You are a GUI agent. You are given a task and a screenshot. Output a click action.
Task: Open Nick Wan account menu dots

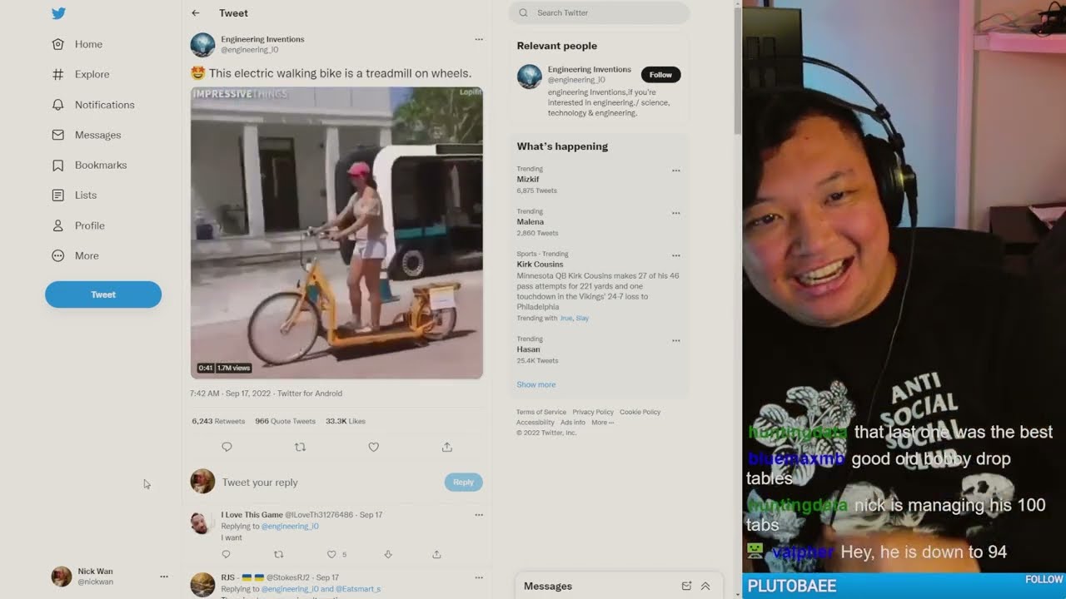[x=164, y=577]
